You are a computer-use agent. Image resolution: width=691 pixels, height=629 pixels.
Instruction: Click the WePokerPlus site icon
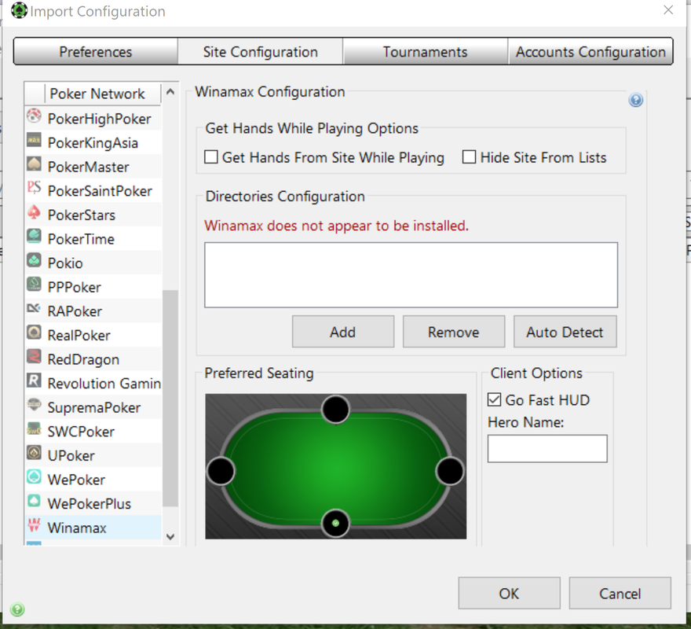(x=34, y=501)
